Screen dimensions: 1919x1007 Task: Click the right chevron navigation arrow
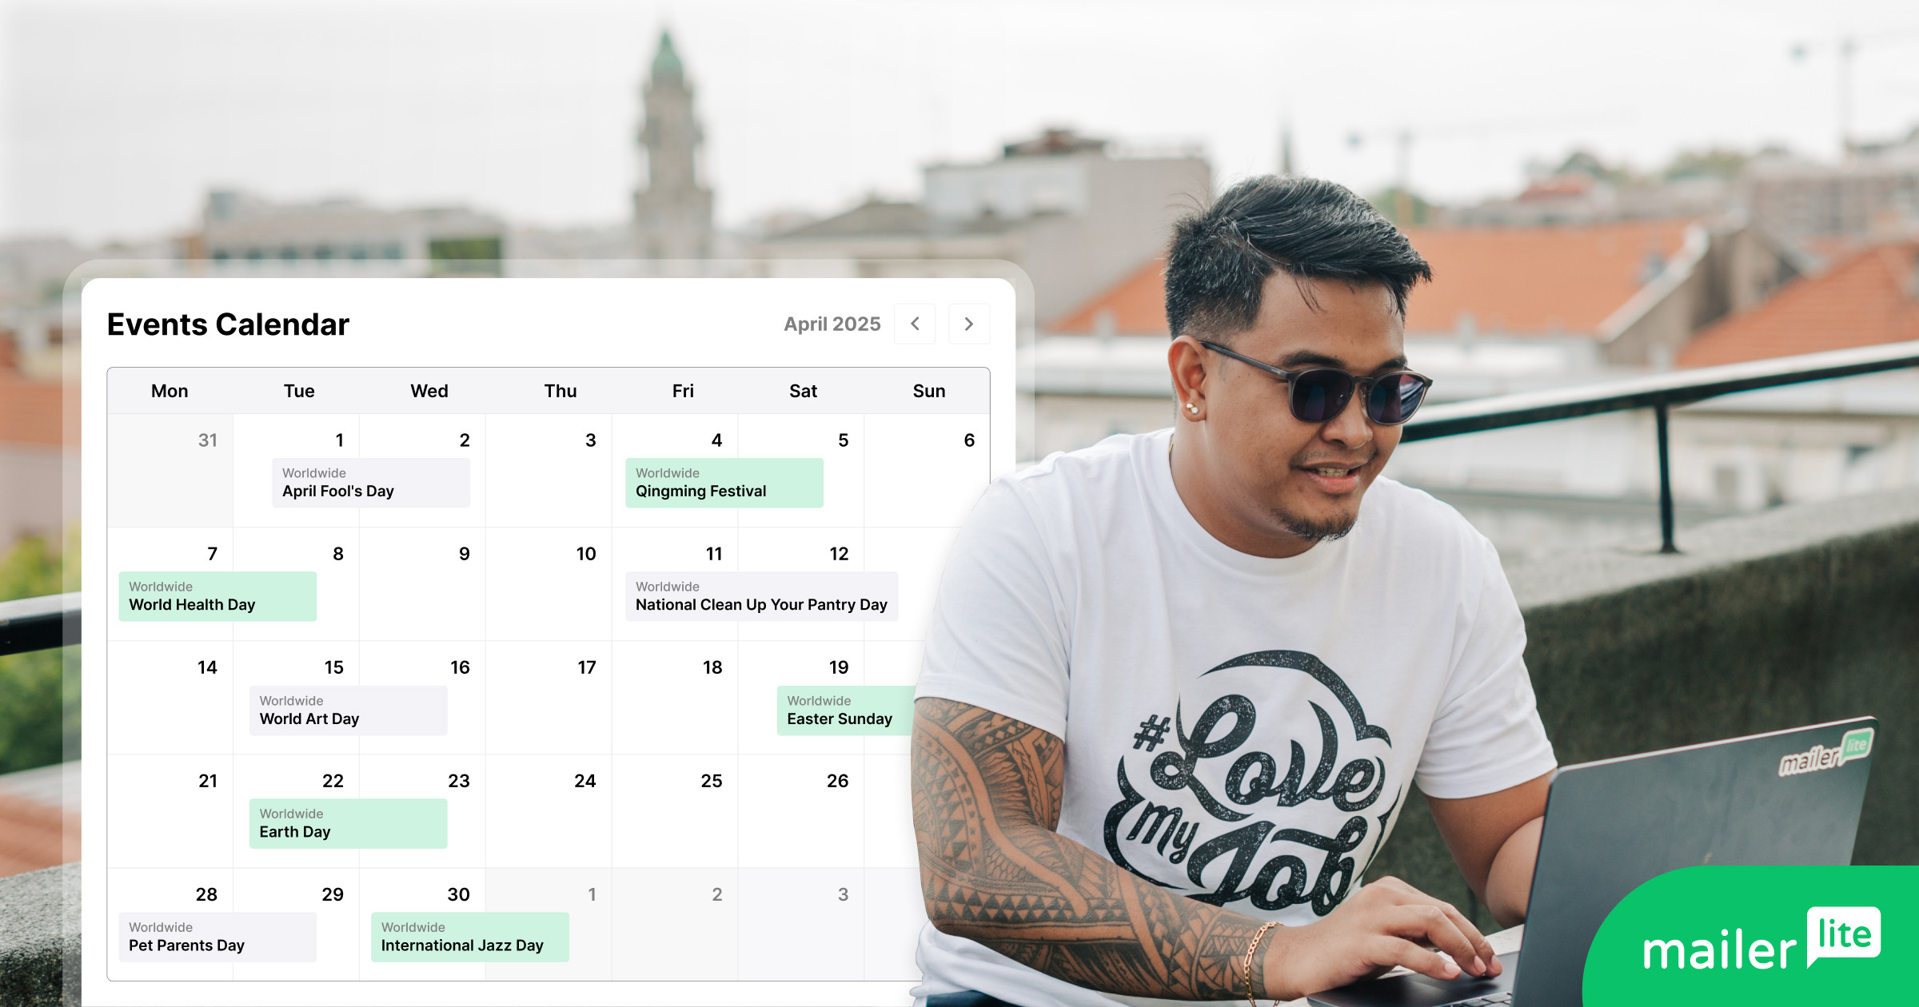[x=969, y=324]
